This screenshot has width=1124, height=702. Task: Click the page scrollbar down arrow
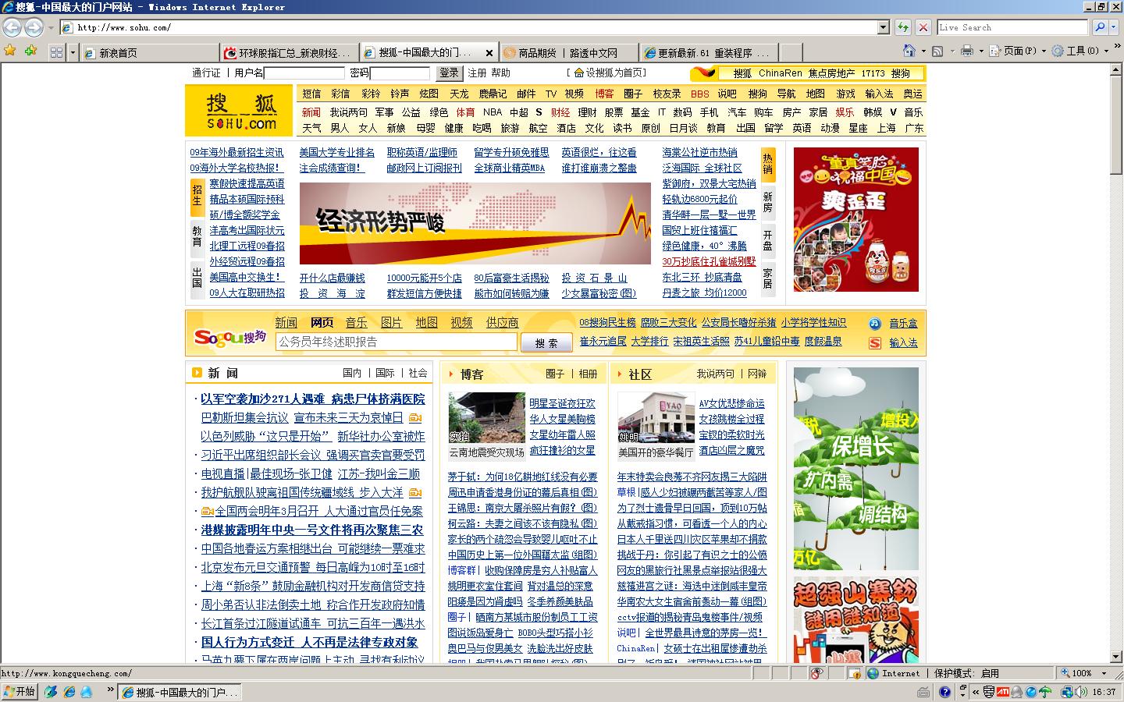click(1117, 657)
